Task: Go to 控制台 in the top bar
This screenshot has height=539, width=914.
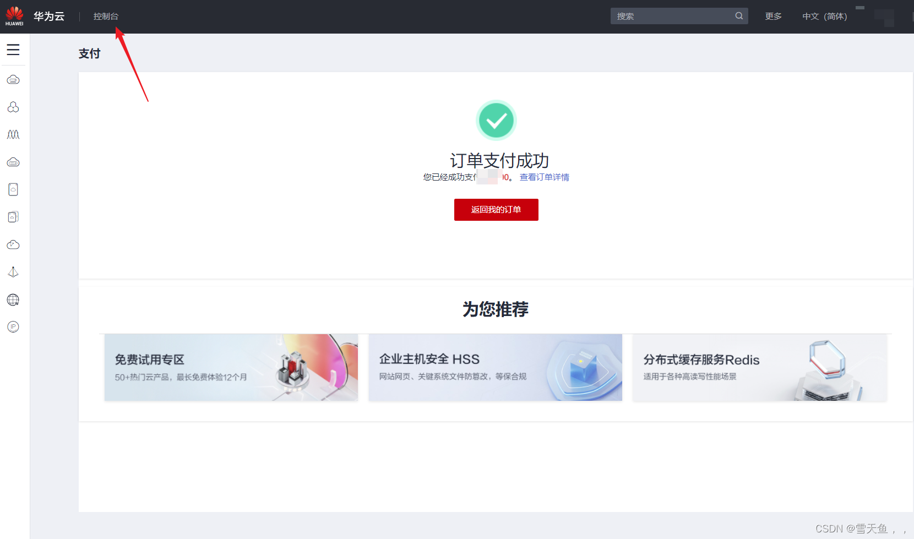Action: [106, 16]
